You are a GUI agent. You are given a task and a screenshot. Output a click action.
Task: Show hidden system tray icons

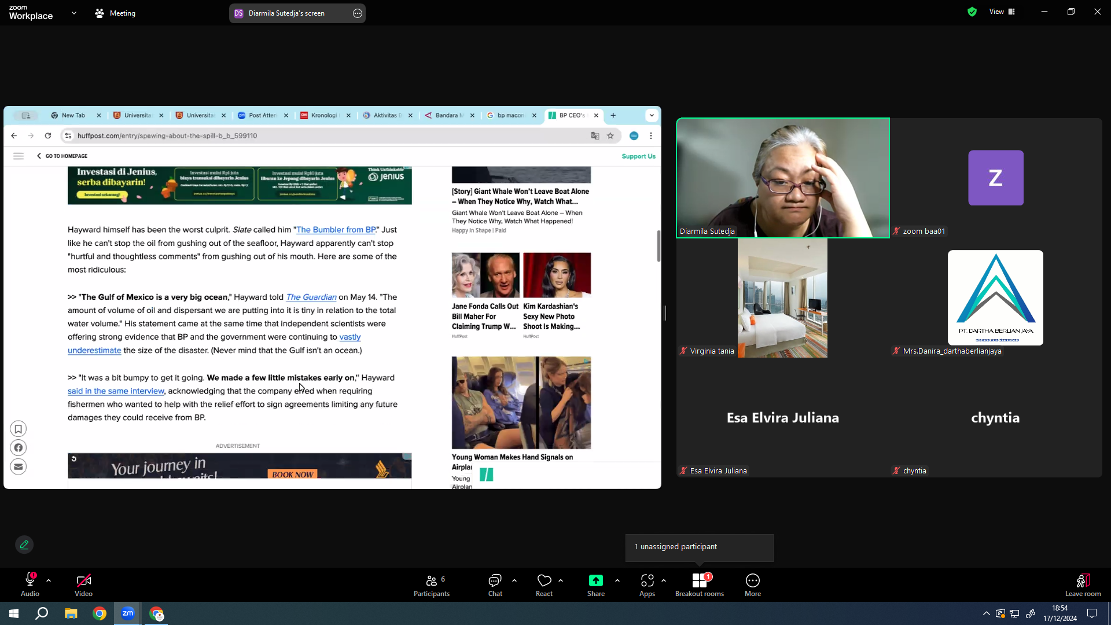tap(986, 613)
